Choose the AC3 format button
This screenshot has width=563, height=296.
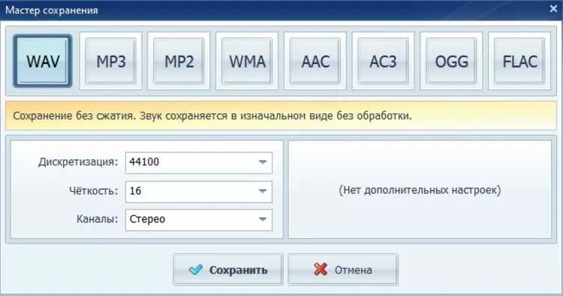(383, 61)
